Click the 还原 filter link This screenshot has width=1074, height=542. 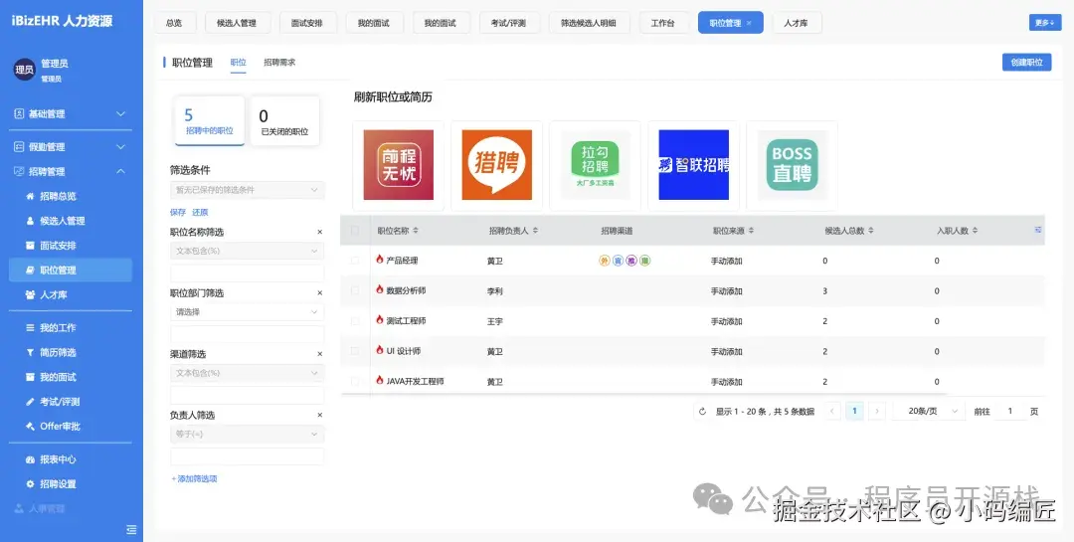(200, 213)
